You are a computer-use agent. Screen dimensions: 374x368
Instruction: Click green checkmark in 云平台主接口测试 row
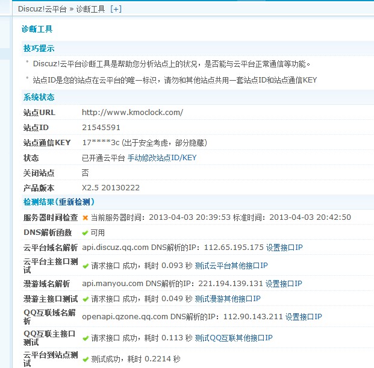click(x=86, y=266)
